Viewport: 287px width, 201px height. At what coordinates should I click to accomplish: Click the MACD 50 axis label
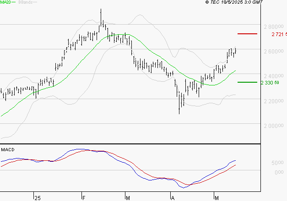[277, 163]
